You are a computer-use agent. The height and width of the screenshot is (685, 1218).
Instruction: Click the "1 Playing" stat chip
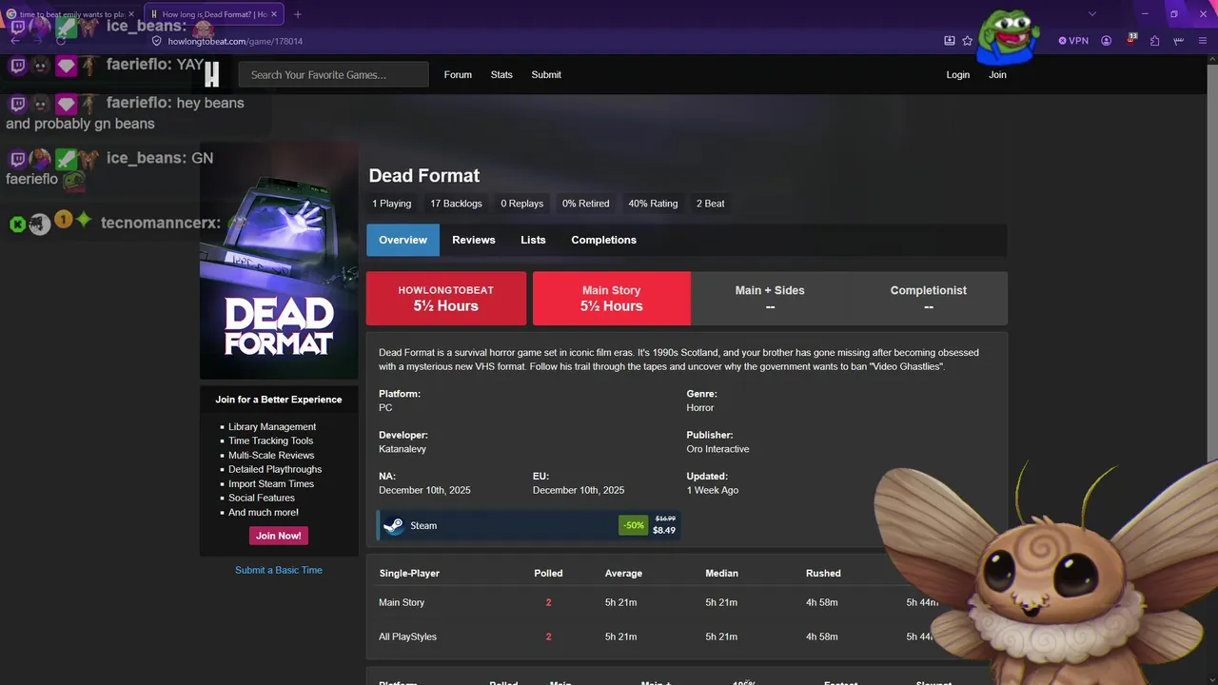coord(392,204)
